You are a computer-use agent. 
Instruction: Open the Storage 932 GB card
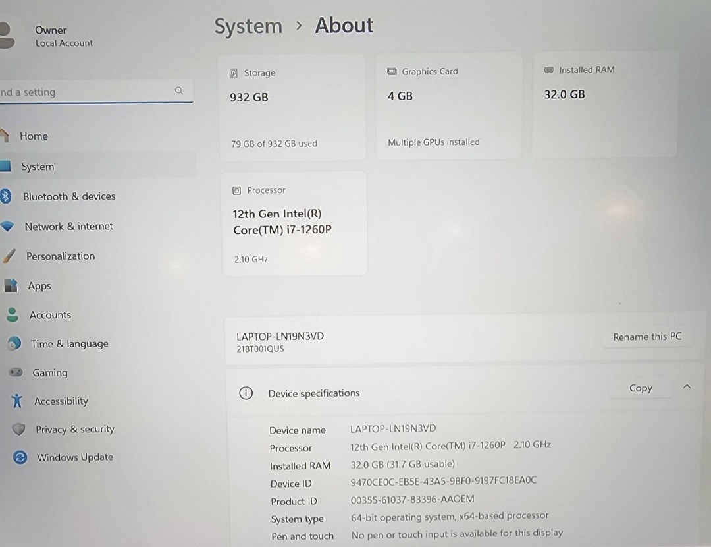point(292,107)
